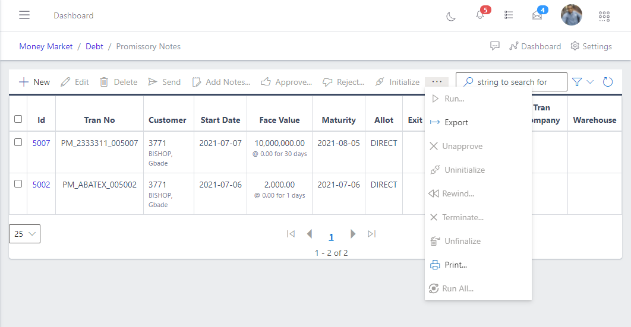Open notifications bell with 5 badge
Screen dimensions: 631x327
480,15
